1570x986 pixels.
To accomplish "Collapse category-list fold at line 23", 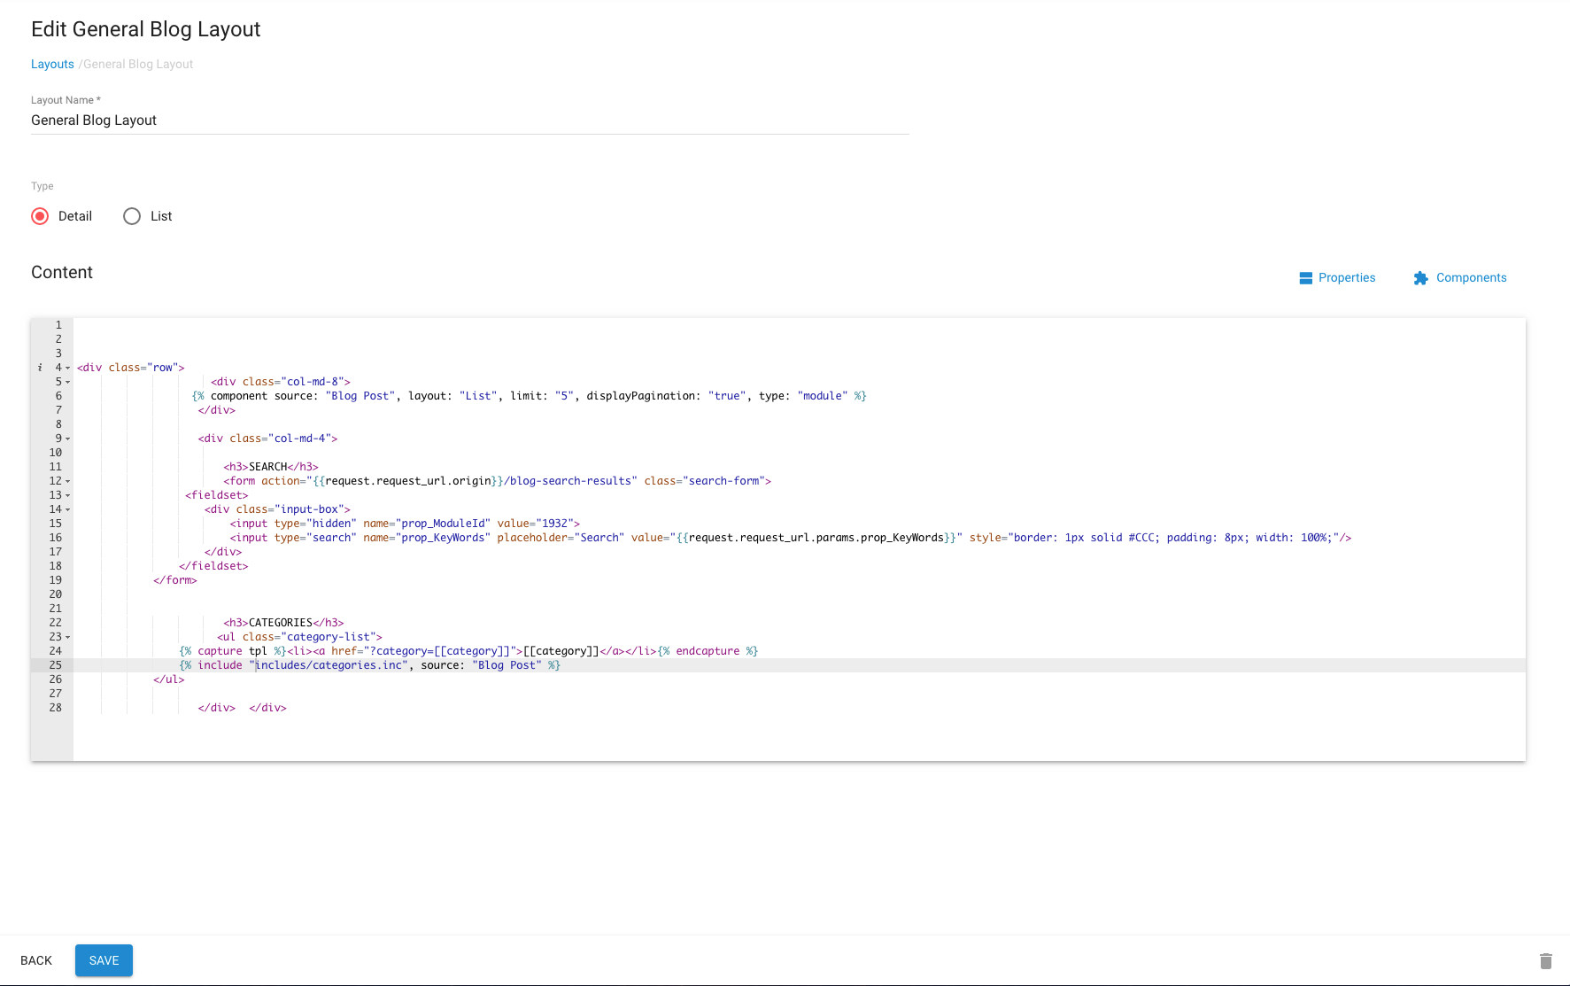I will coord(68,637).
